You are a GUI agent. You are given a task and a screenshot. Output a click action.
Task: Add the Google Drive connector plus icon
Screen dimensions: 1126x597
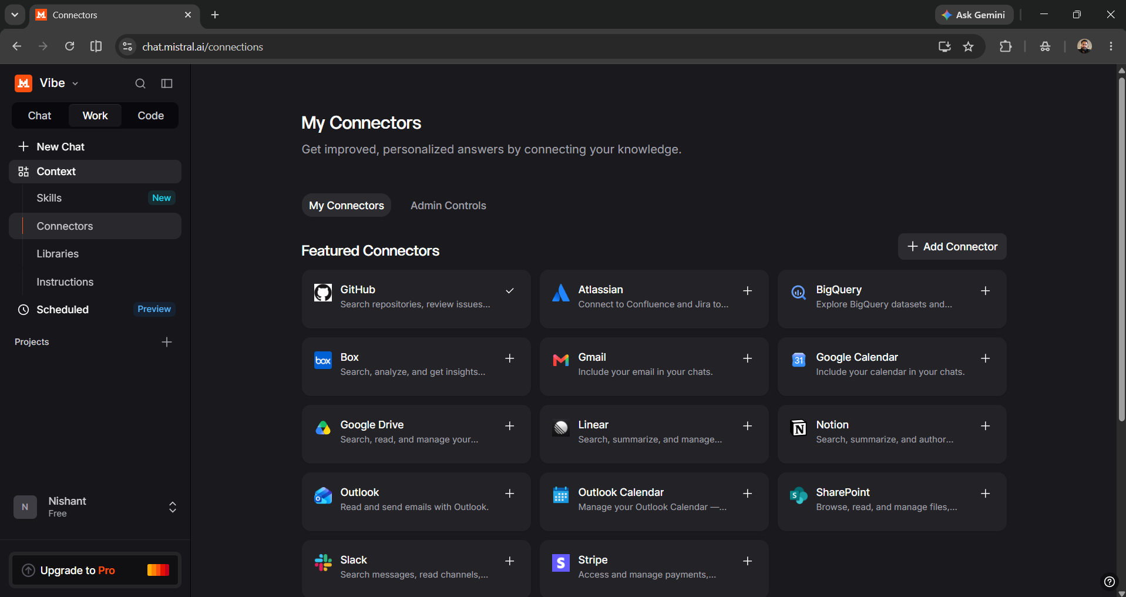(510, 426)
